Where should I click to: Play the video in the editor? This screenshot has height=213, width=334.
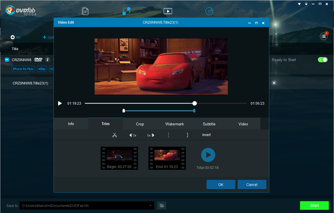click(60, 103)
